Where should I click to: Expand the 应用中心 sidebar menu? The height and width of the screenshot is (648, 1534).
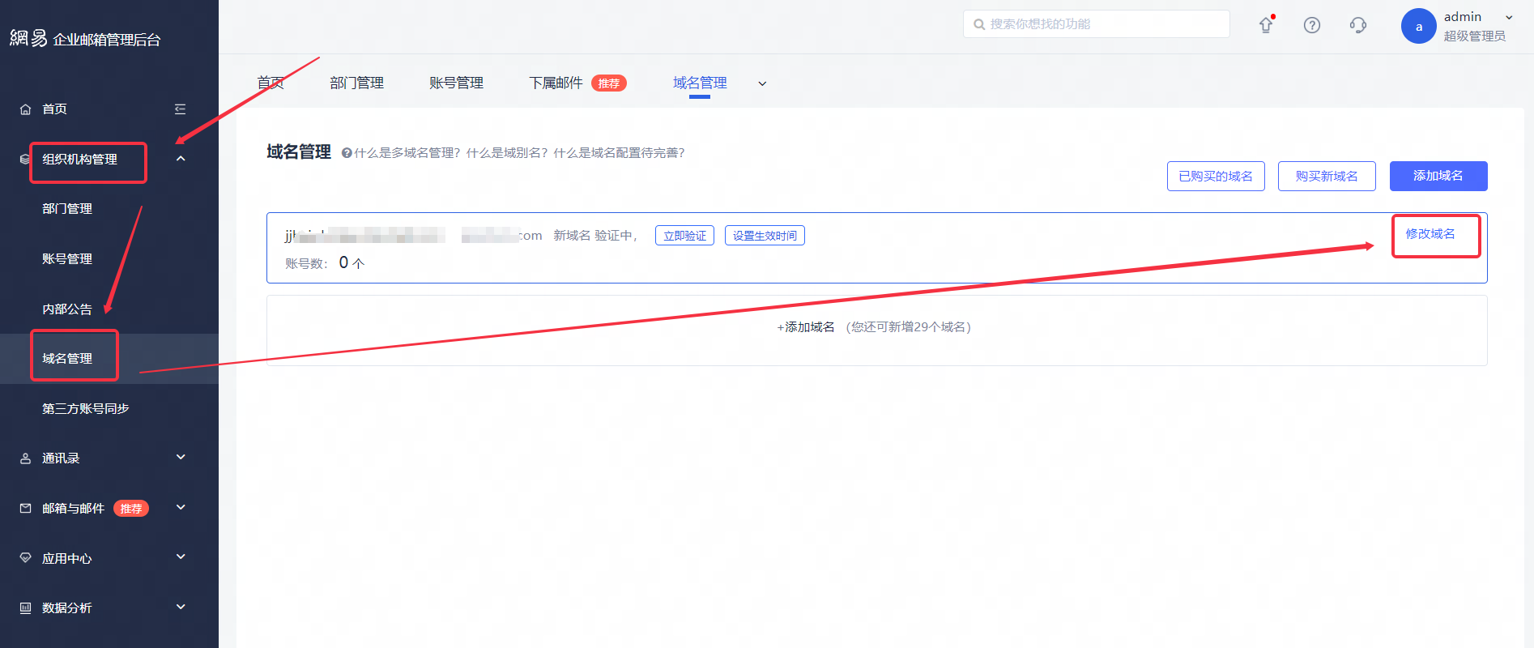click(181, 557)
